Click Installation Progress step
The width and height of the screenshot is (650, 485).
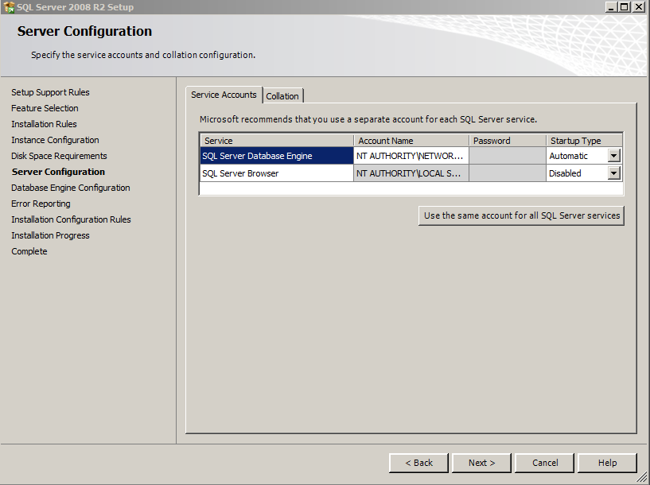[50, 235]
